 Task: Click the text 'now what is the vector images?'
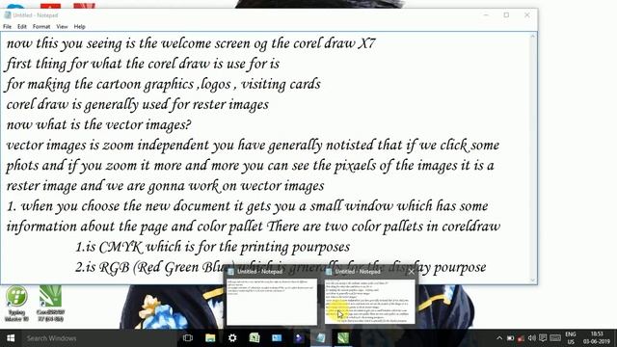coord(98,124)
